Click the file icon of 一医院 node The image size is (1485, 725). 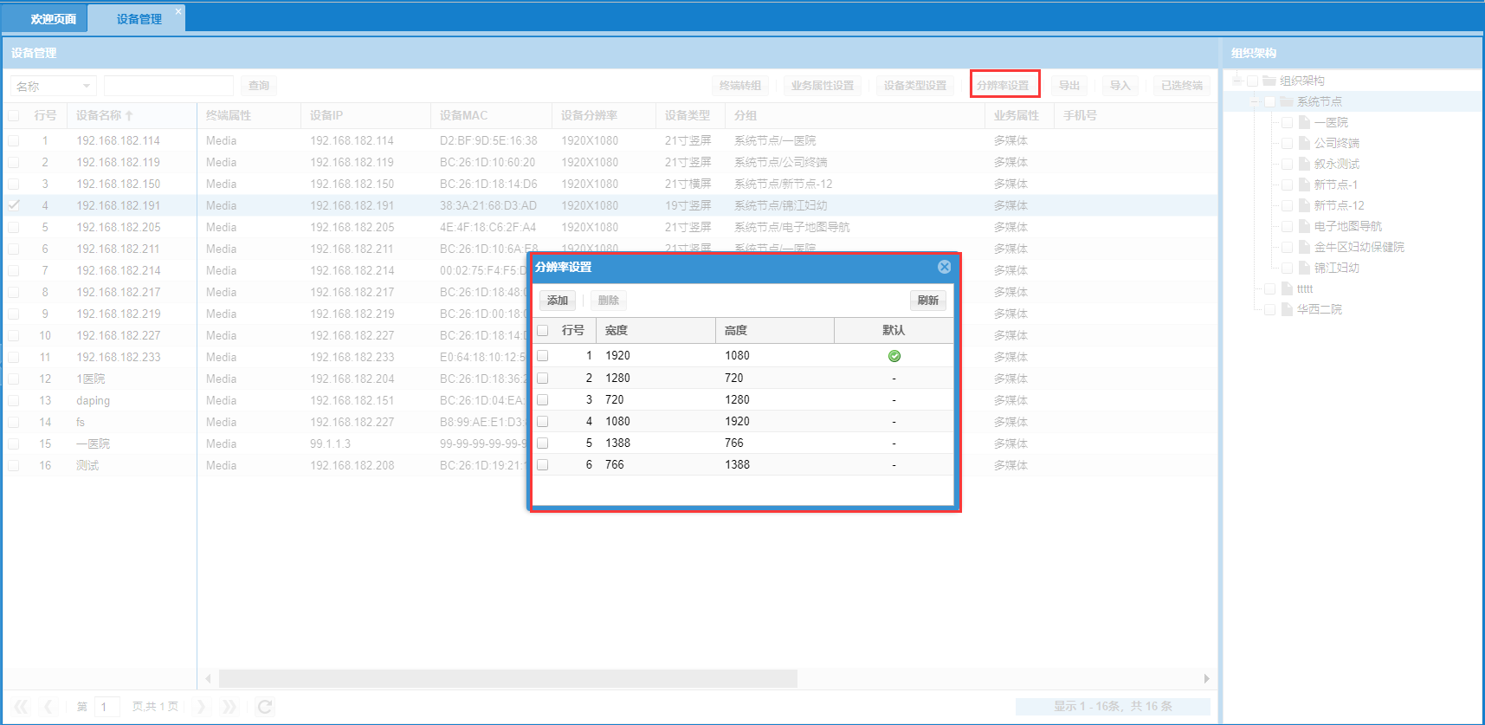(x=1304, y=122)
